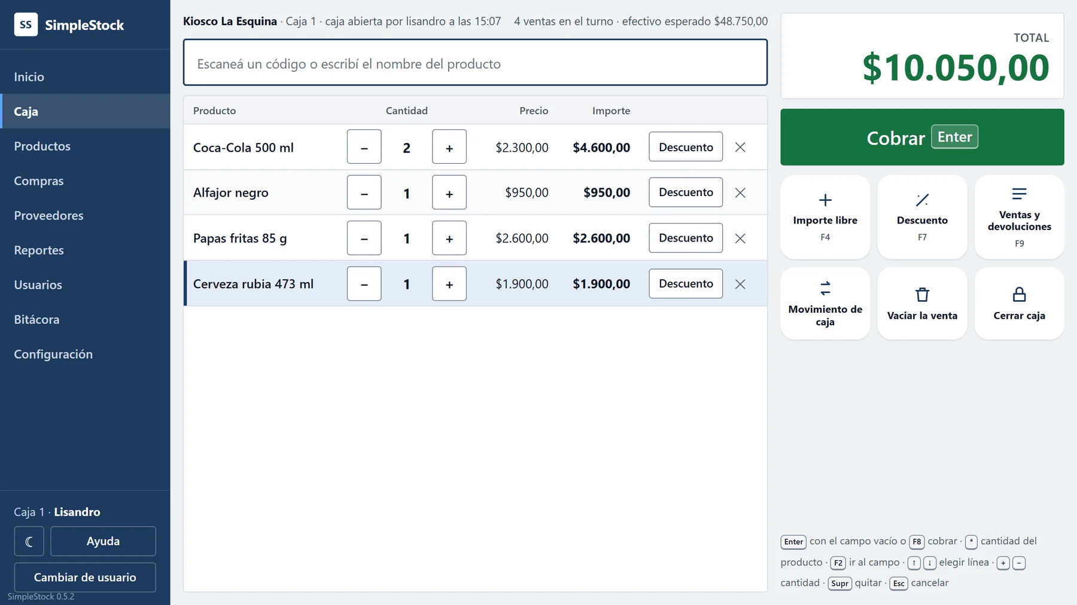The height and width of the screenshot is (605, 1077).
Task: Open Movimiento de caja tile
Action: click(x=825, y=304)
